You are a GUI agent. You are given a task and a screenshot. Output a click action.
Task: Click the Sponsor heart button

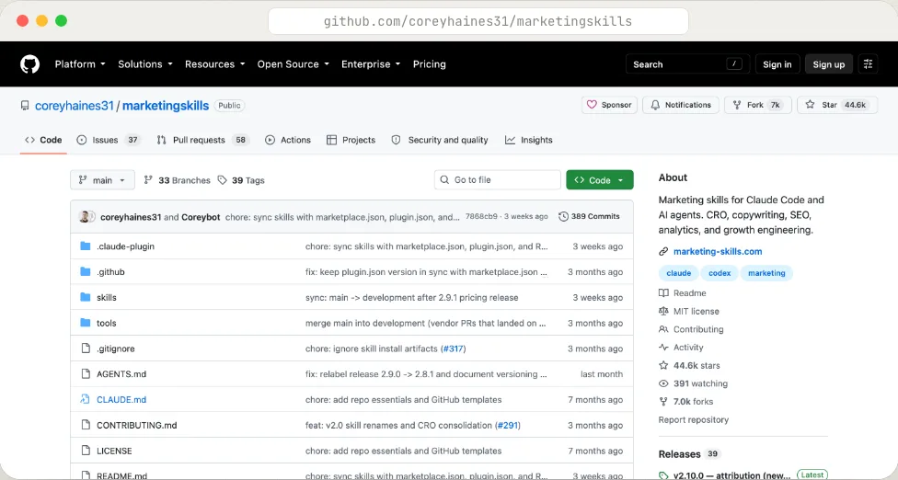[609, 105]
